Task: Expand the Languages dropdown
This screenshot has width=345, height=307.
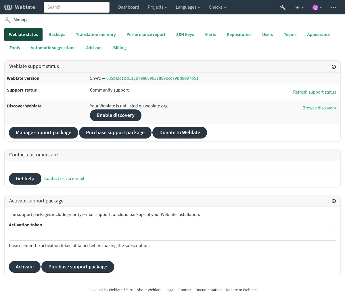Action: point(188,7)
